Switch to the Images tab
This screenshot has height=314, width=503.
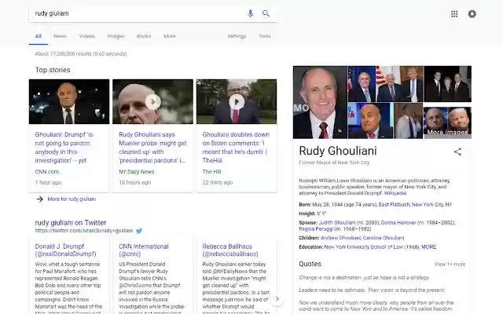coord(116,36)
